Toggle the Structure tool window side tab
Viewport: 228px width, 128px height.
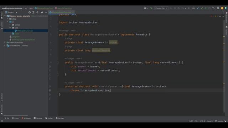coord(1,97)
